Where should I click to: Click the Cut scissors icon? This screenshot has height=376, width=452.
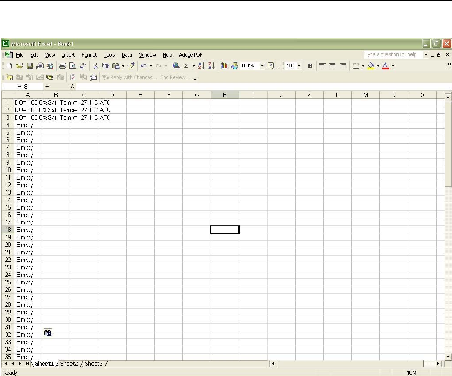point(95,66)
